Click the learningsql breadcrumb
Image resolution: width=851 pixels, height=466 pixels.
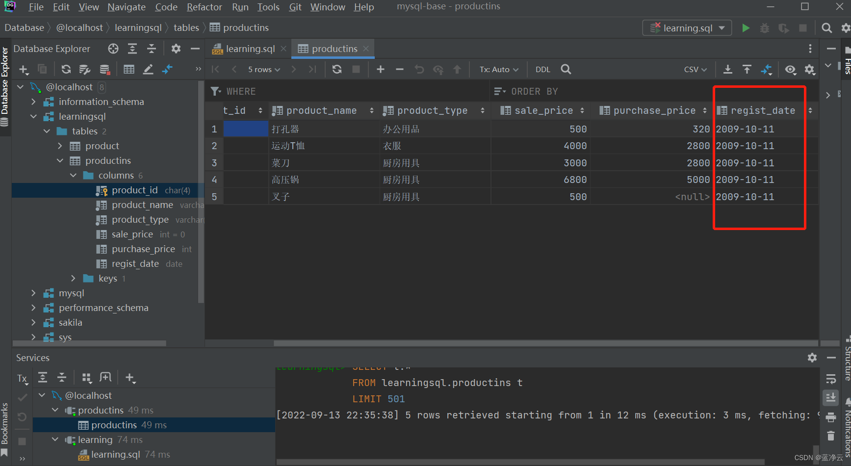(x=138, y=28)
